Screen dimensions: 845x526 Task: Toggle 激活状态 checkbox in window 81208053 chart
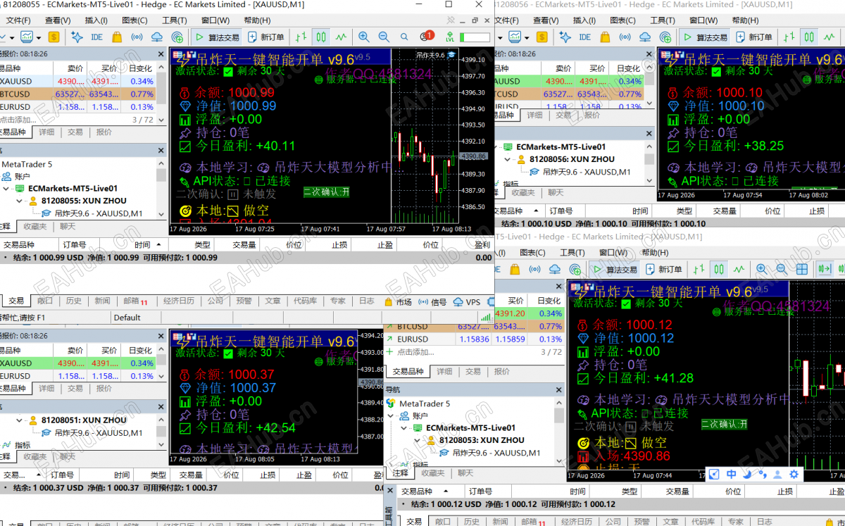point(626,303)
